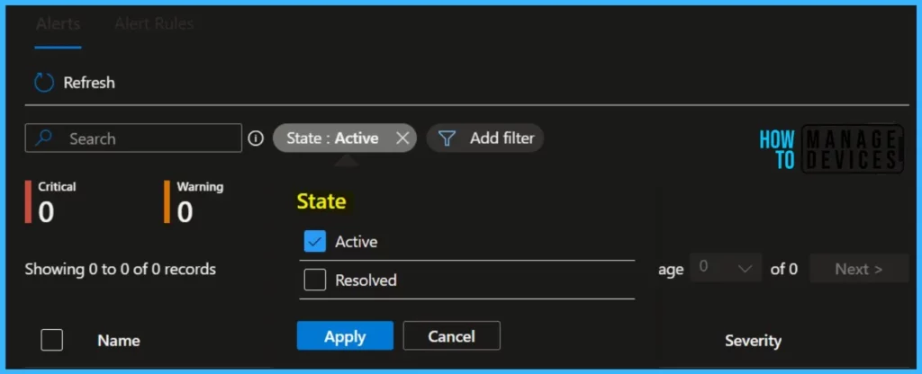
Task: Check the Resolved state checkbox
Action: pyautogui.click(x=315, y=280)
